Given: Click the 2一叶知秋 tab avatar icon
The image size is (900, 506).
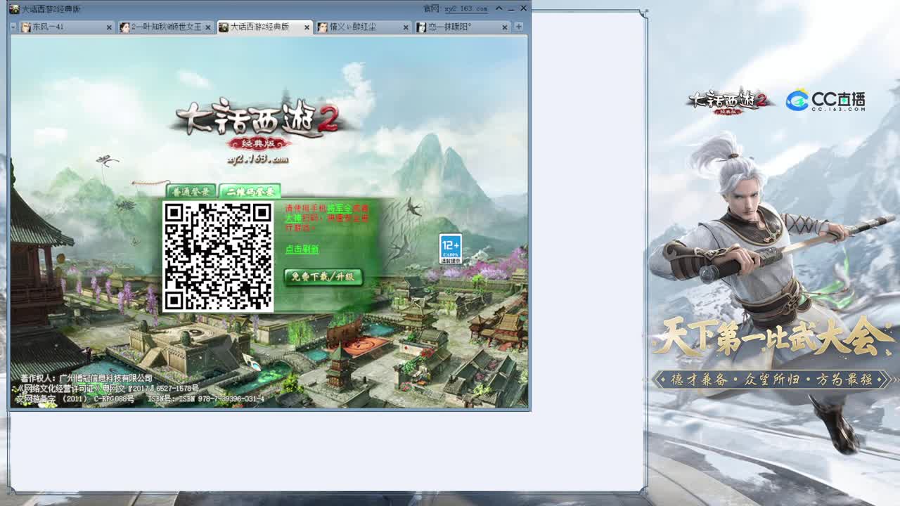Looking at the screenshot, I should pyautogui.click(x=124, y=27).
